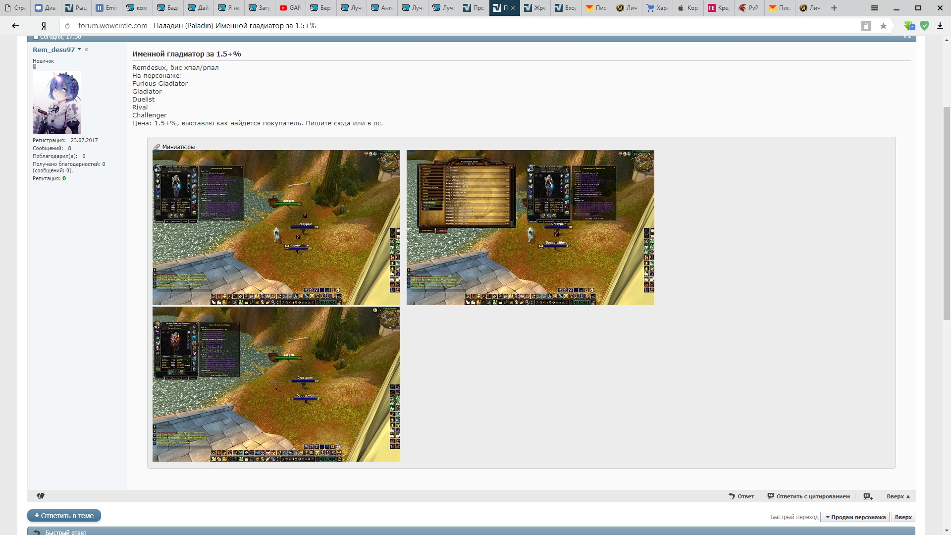Click the browser back arrow
The image size is (951, 535).
[15, 26]
